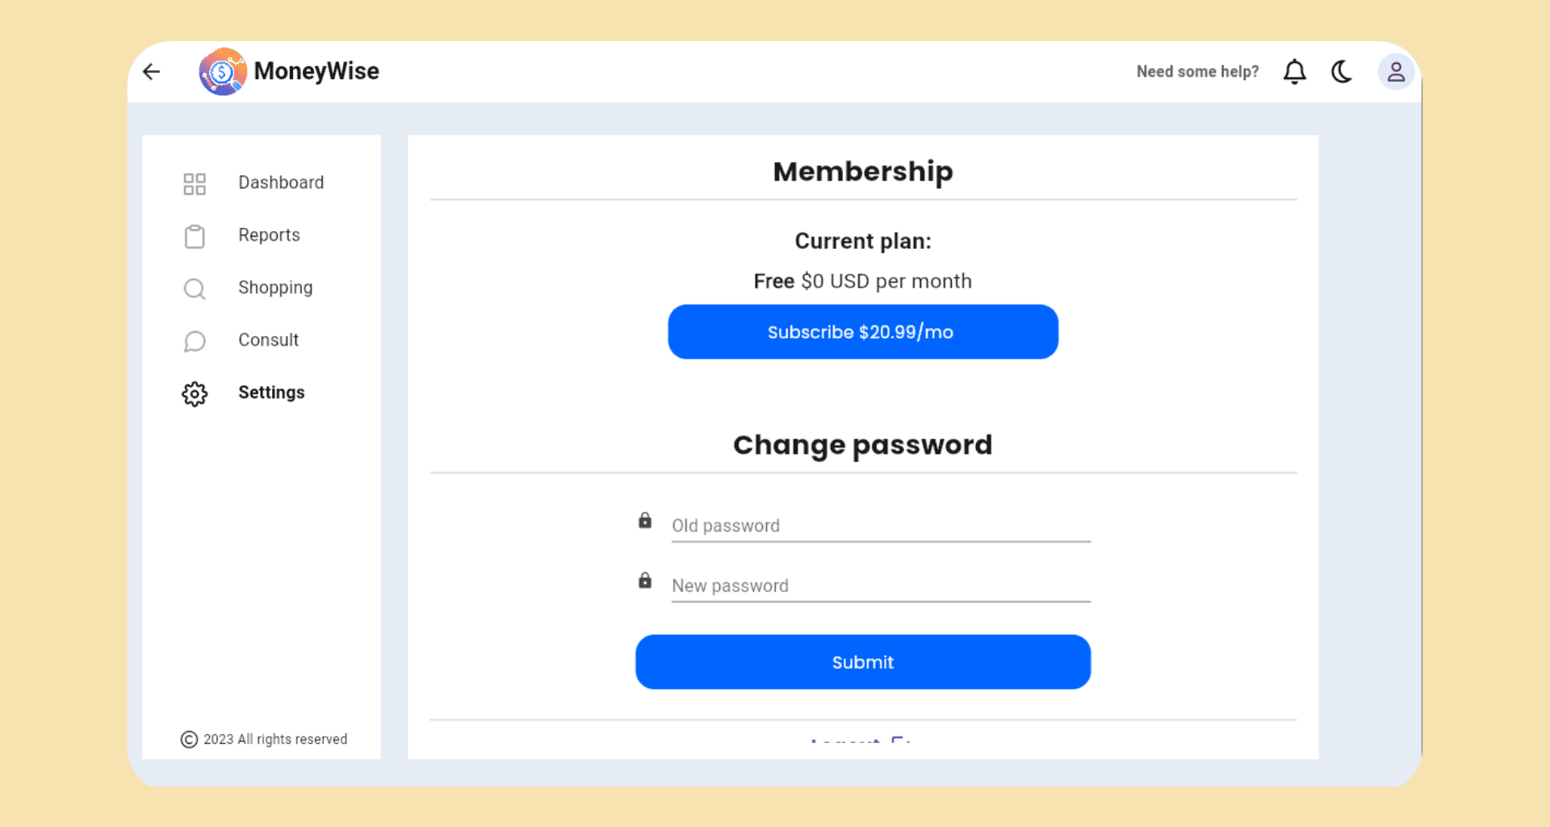Viewport: 1550px width, 827px height.
Task: Click the Dashboard grid icon
Action: [195, 183]
